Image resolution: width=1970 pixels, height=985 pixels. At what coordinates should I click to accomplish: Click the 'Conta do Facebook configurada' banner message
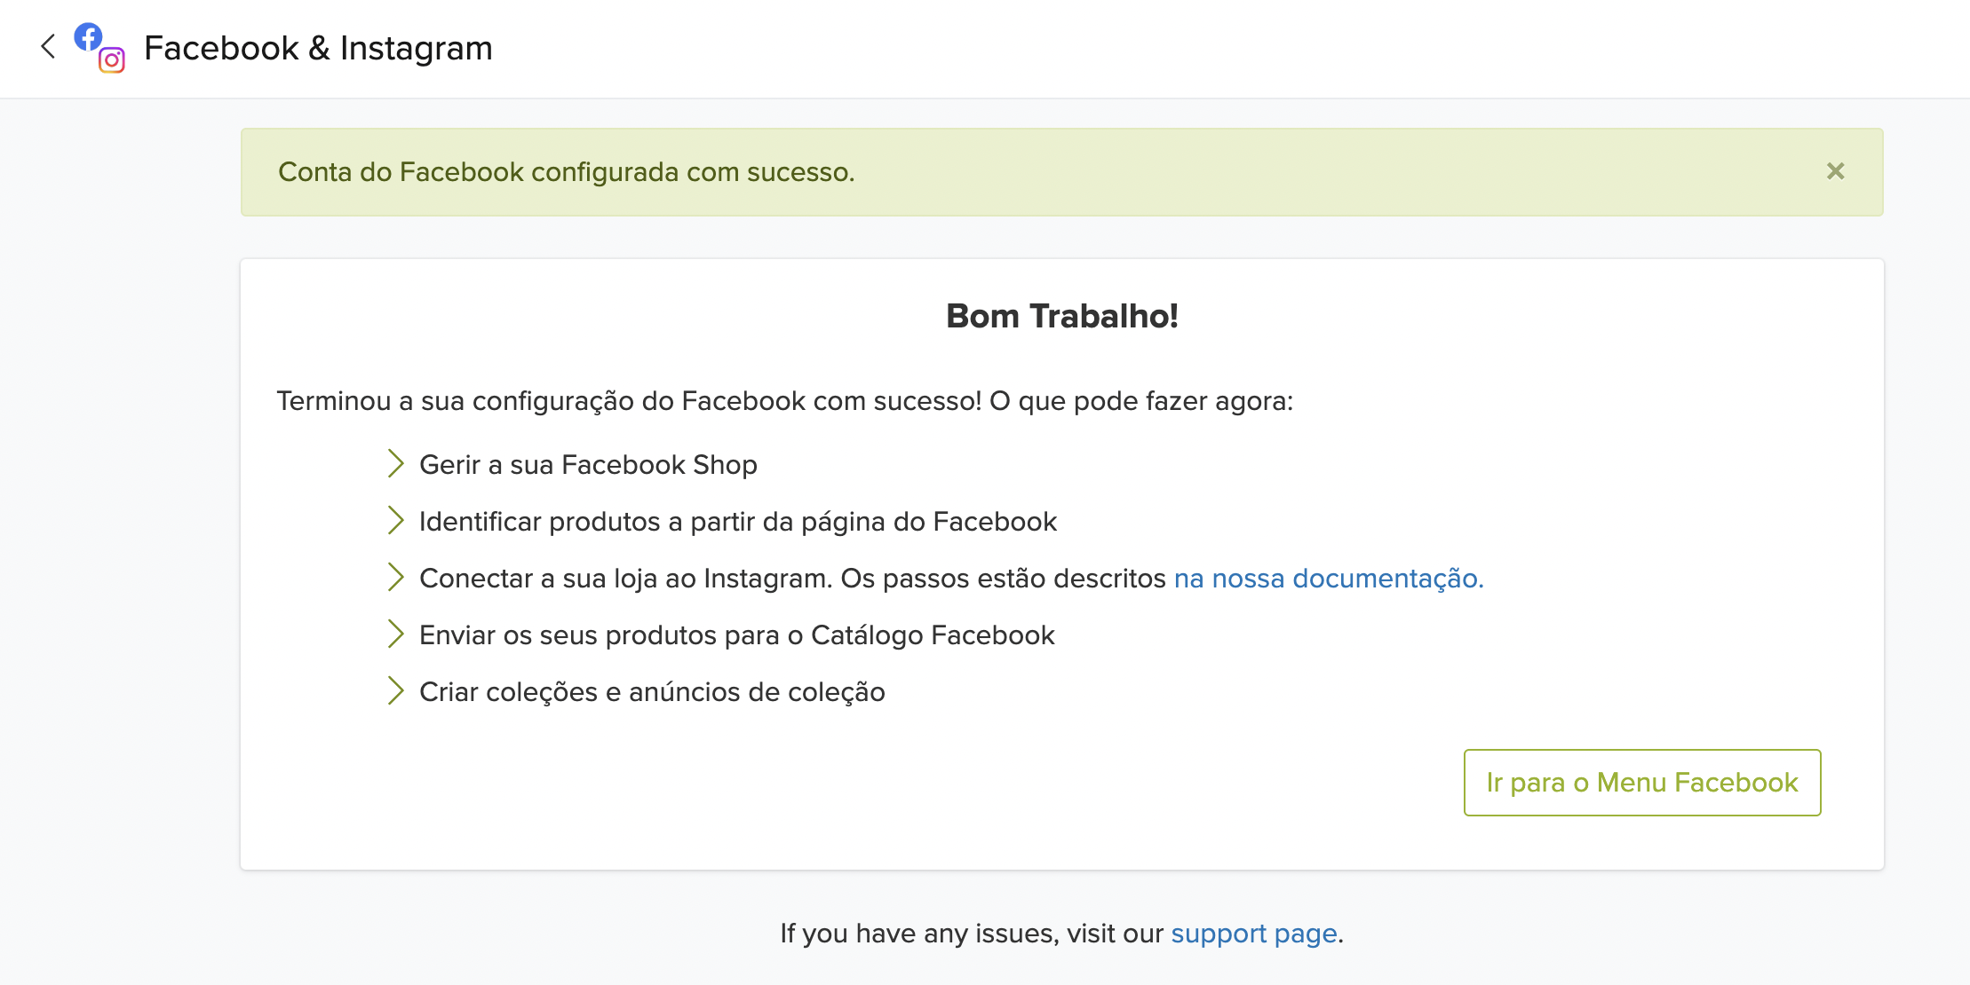[566, 172]
